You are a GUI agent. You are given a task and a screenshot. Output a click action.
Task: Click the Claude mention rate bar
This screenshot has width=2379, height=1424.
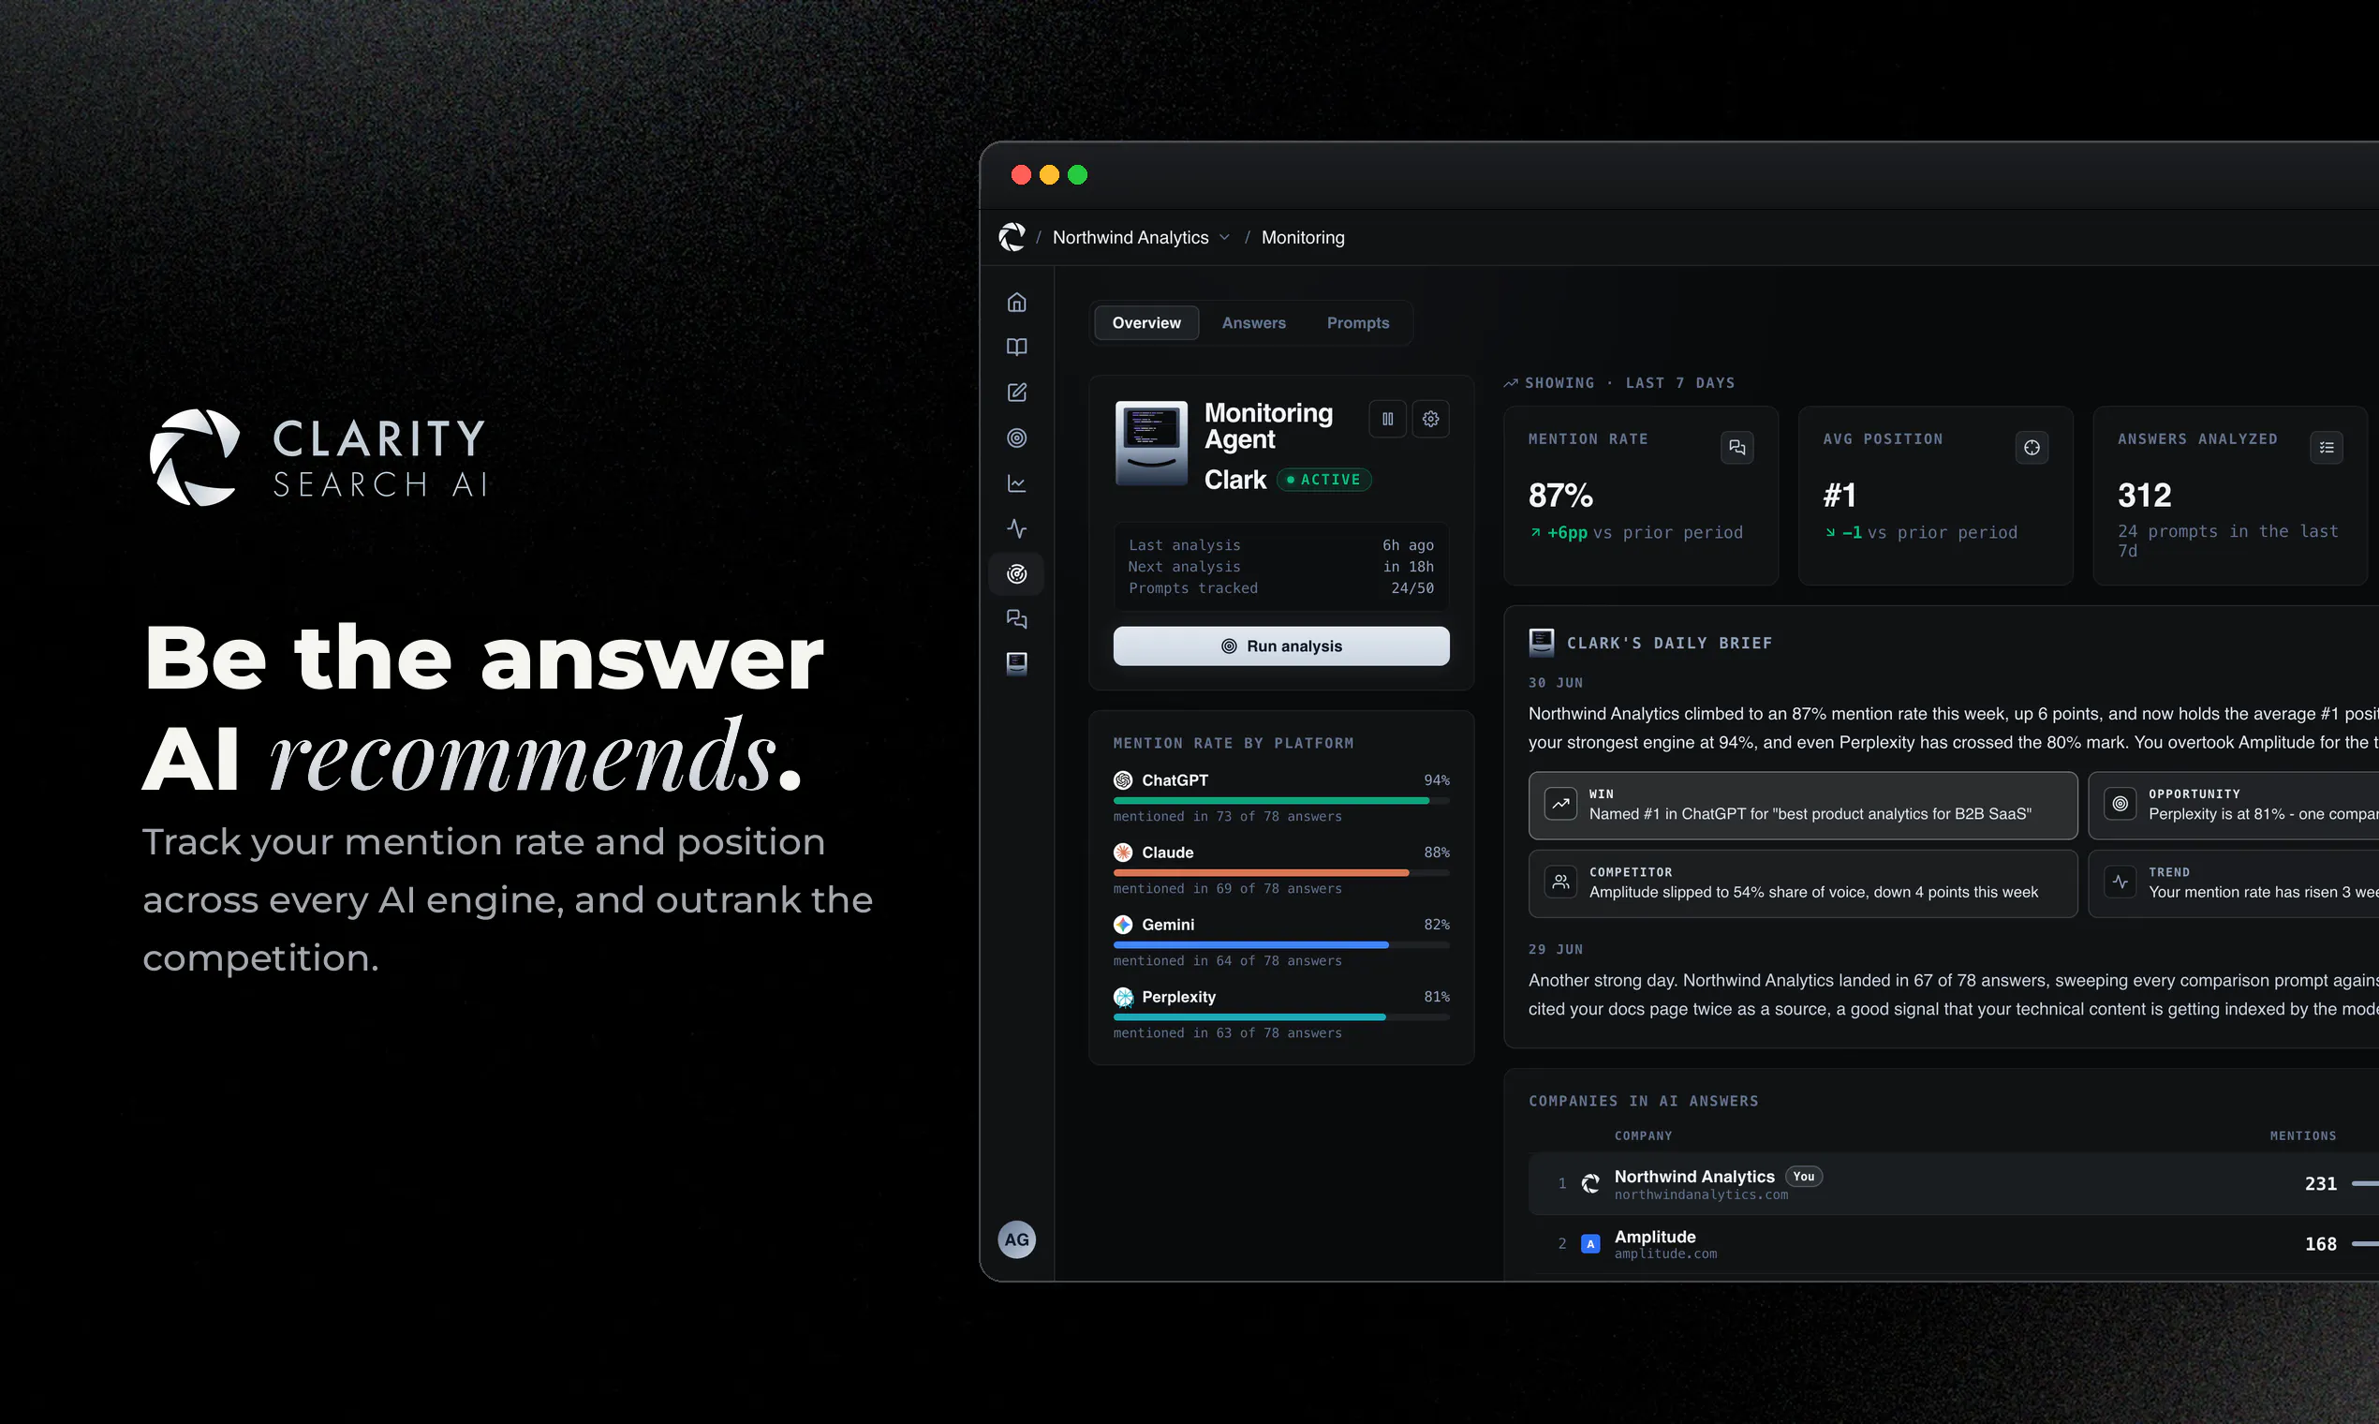point(1280,872)
